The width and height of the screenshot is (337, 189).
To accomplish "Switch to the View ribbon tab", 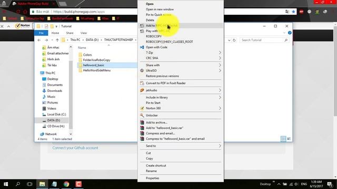I will click(84, 33).
